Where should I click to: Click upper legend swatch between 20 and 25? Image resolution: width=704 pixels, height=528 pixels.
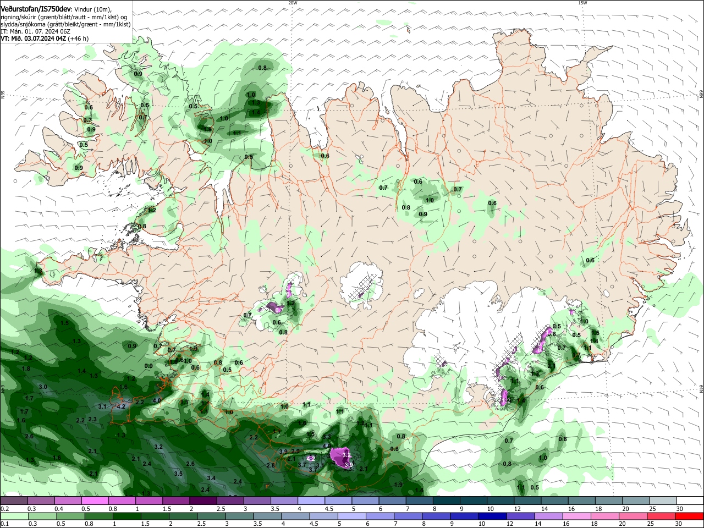click(x=636, y=501)
